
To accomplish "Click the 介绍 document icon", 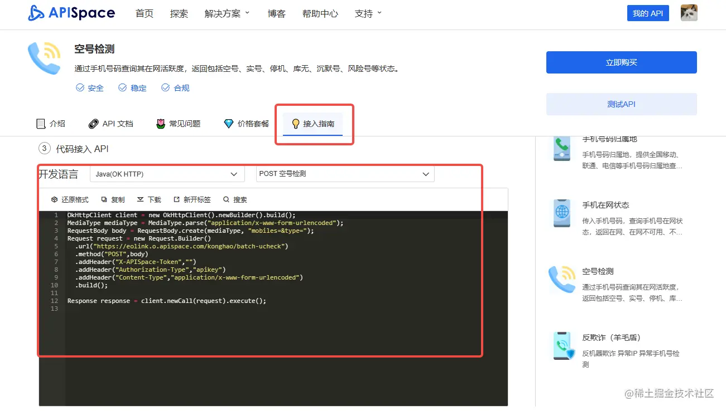I will coord(41,124).
